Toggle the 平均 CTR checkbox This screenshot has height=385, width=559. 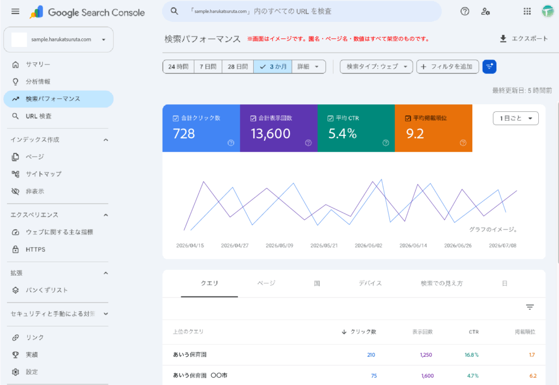tap(330, 119)
